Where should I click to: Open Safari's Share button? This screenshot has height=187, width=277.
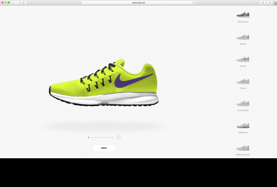263,2
